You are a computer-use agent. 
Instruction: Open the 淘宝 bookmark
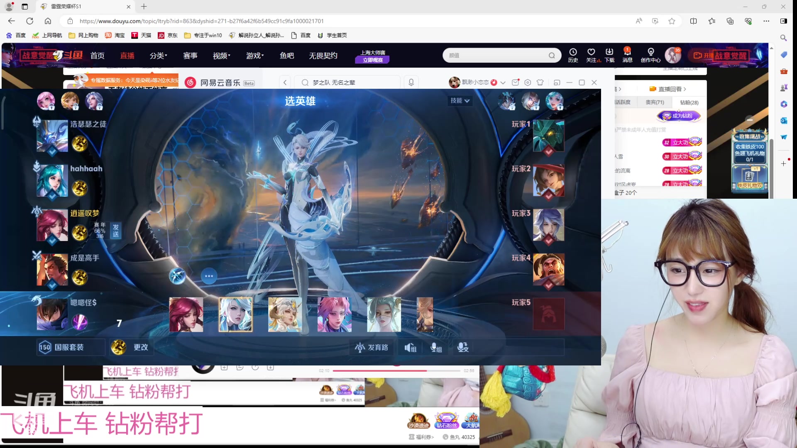[x=115, y=35]
